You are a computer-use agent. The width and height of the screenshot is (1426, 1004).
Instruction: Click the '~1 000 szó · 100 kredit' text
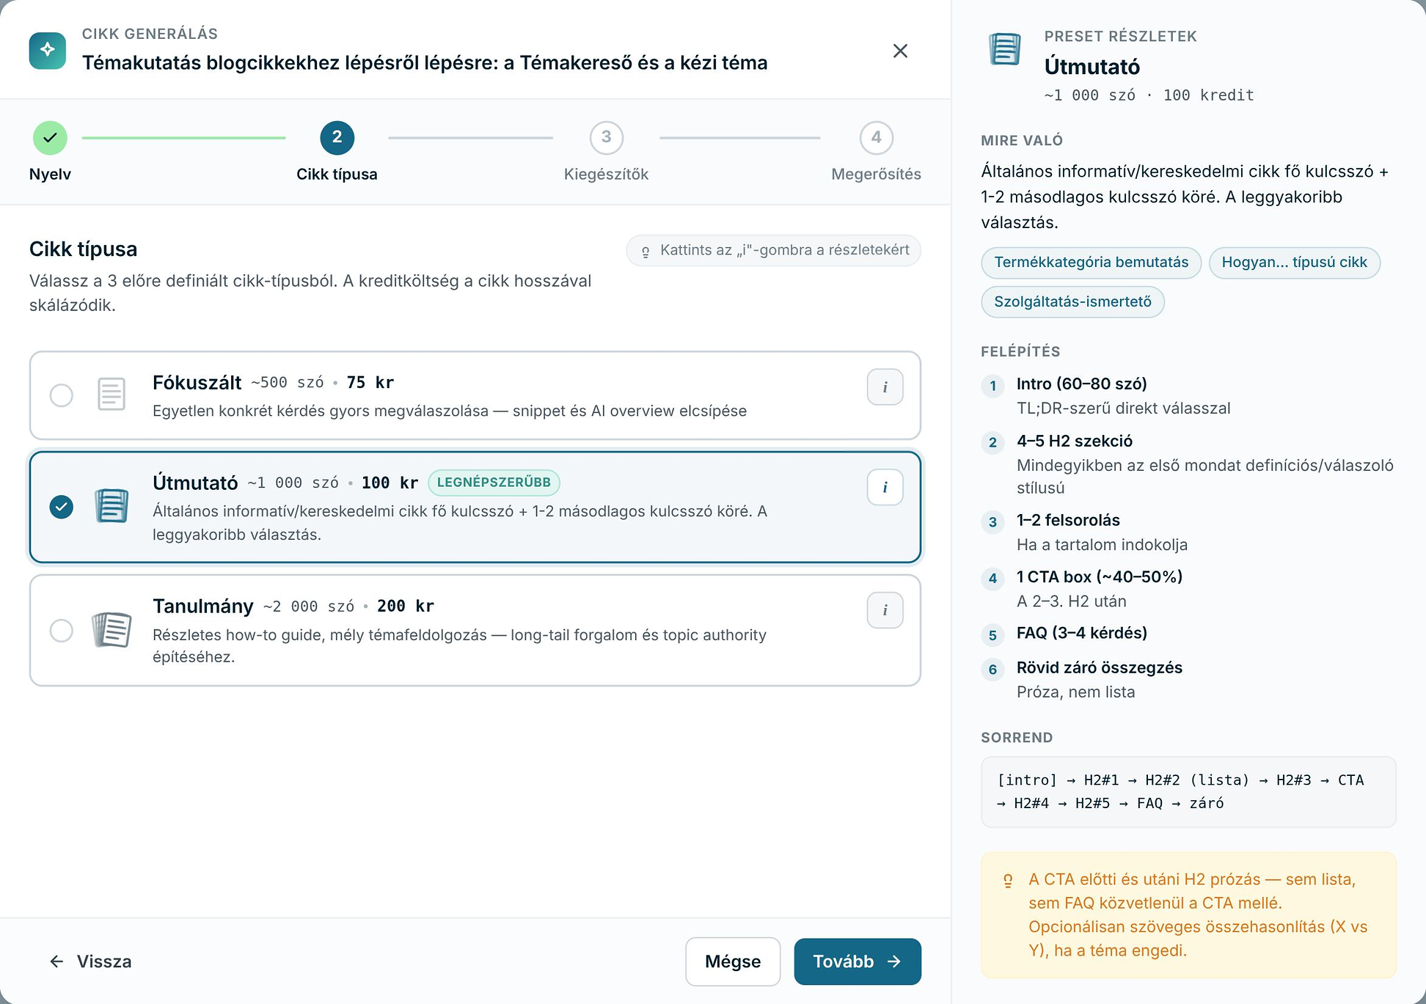1149,95
